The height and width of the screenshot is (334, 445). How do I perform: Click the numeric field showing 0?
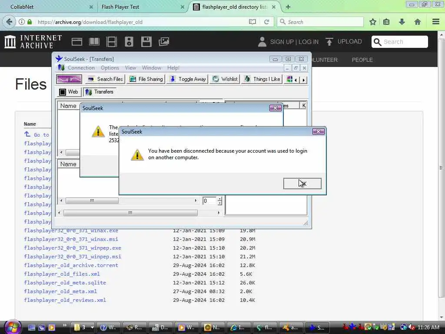tap(209, 201)
